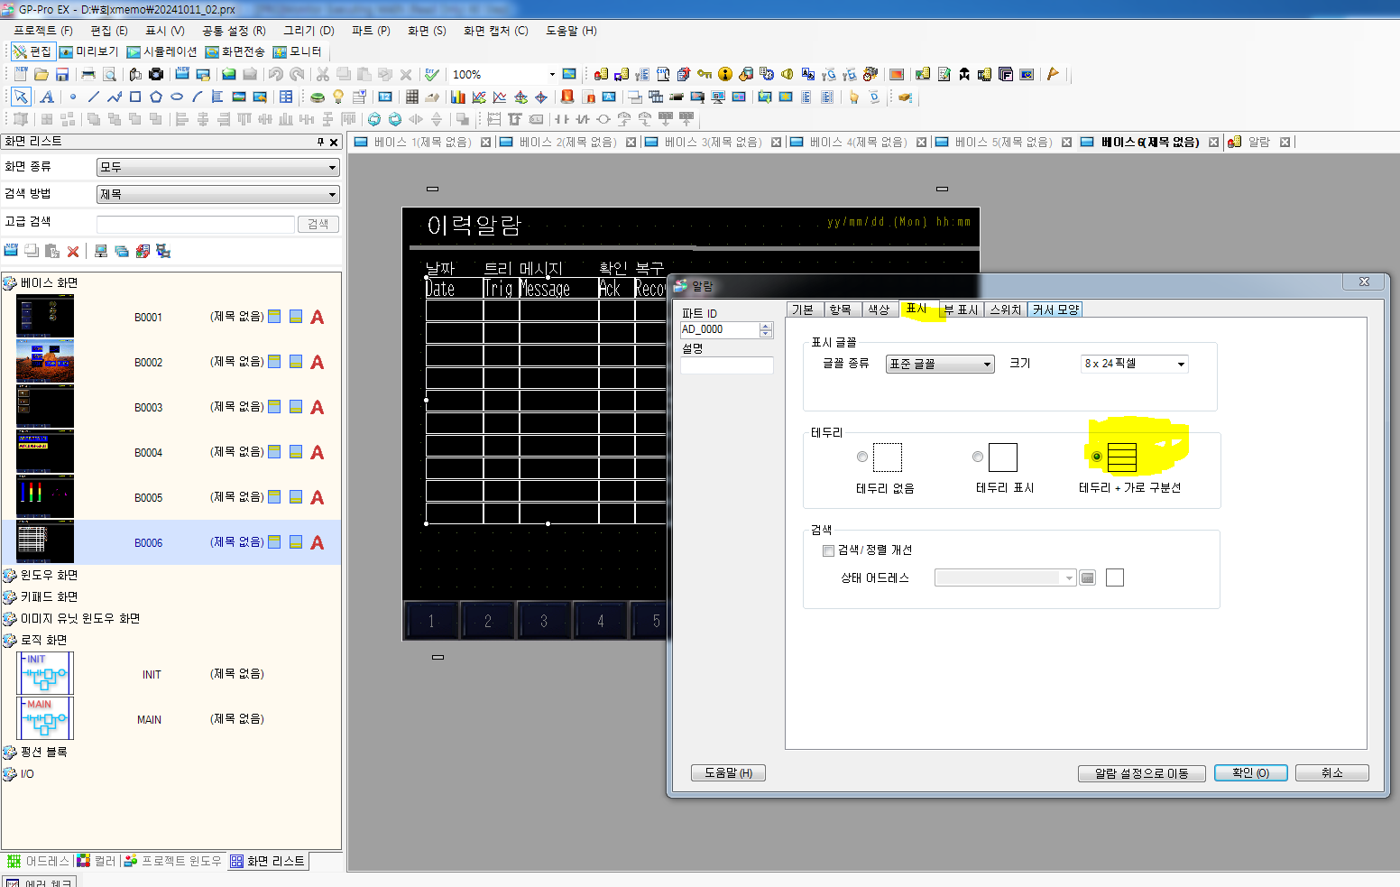Screen dimensions: 1400x887
Task: Toggle the 편집 mode button
Action: click(x=32, y=51)
